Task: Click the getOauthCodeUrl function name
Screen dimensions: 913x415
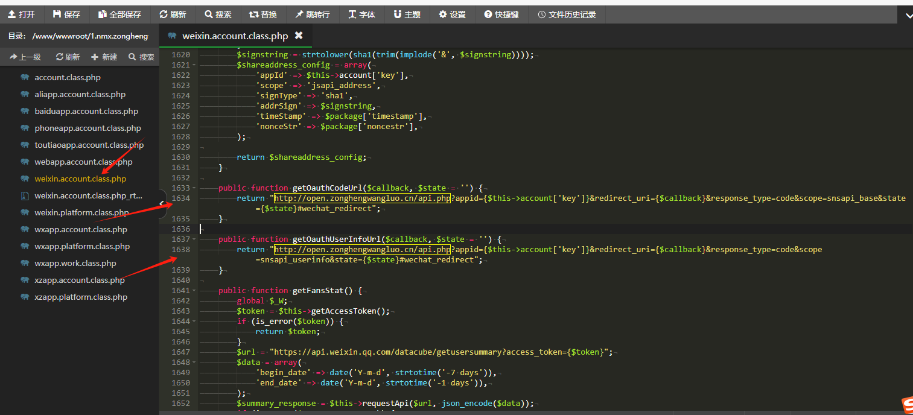Action: coord(327,188)
